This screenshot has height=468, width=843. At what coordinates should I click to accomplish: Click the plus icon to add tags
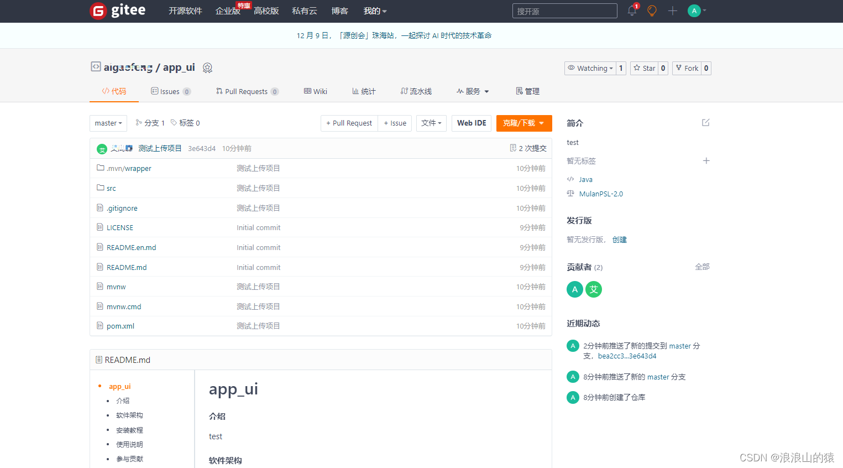706,160
